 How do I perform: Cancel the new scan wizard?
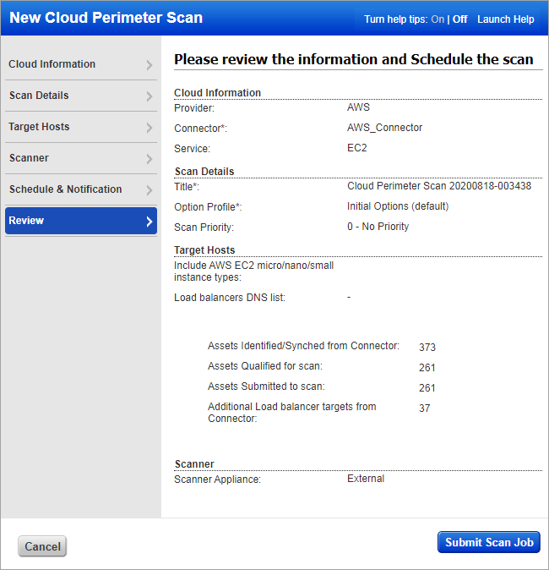click(42, 546)
